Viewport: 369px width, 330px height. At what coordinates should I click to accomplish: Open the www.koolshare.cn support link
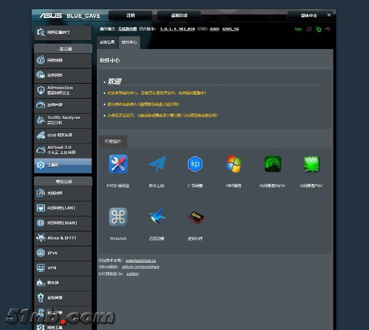point(141,261)
